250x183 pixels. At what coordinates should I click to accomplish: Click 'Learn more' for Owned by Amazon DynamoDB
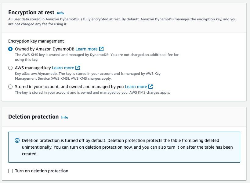tap(87, 49)
